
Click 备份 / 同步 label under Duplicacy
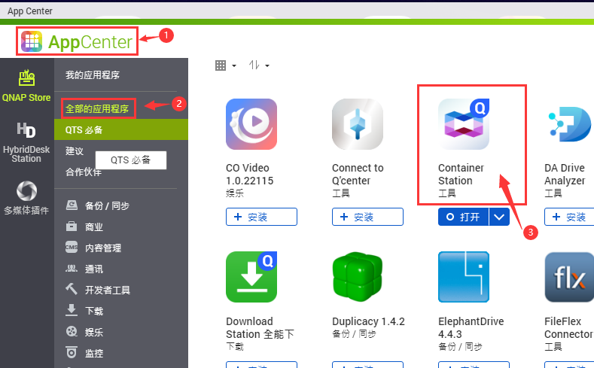tap(354, 334)
